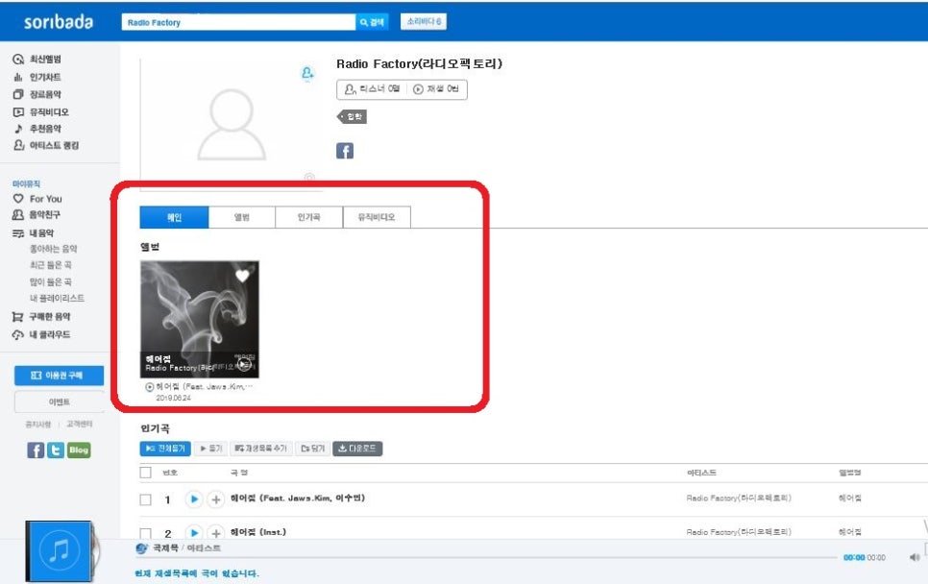Open 내 플레이리스트 sub-item
928x584 pixels.
click(57, 298)
